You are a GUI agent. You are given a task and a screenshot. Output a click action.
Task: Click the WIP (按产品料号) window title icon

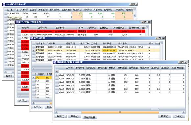[x=4, y=4]
